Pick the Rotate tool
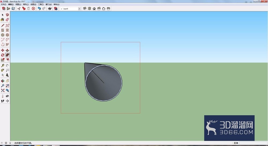This screenshot has width=268, height=146. coord(3,55)
